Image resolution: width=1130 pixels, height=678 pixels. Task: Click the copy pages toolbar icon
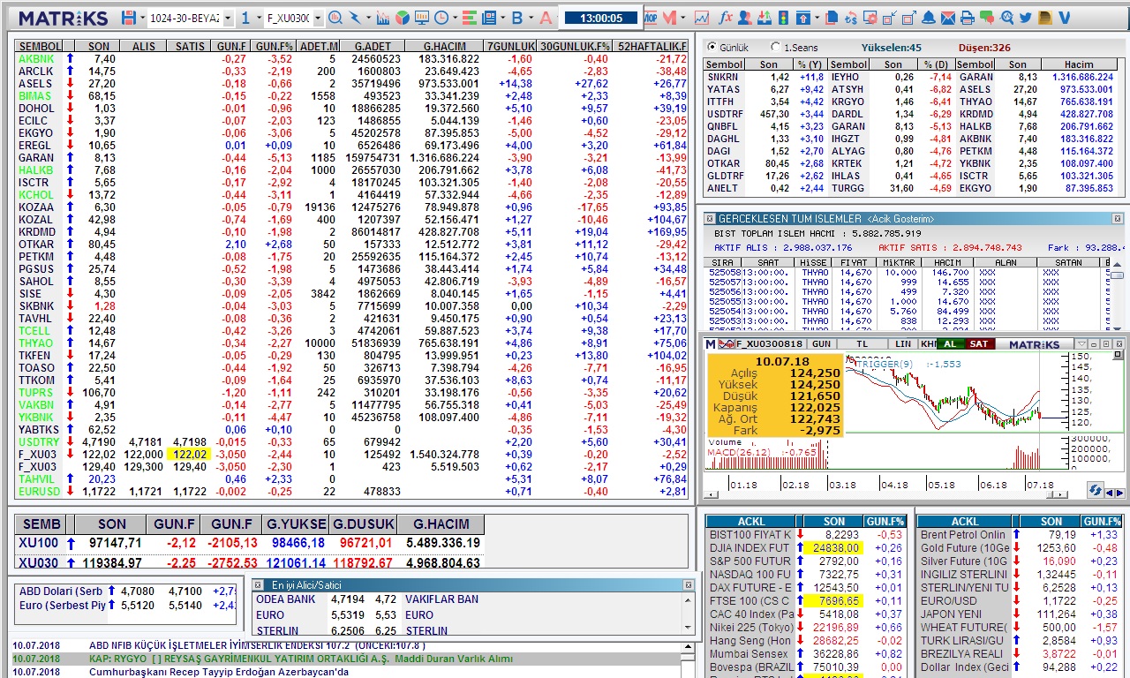point(832,18)
